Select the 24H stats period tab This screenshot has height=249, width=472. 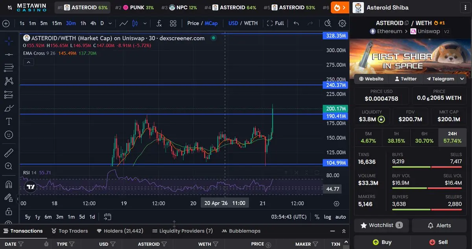pos(452,137)
